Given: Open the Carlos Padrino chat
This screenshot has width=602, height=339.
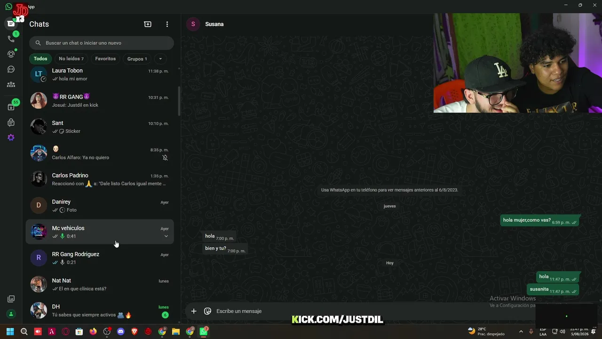Looking at the screenshot, I should (x=100, y=179).
